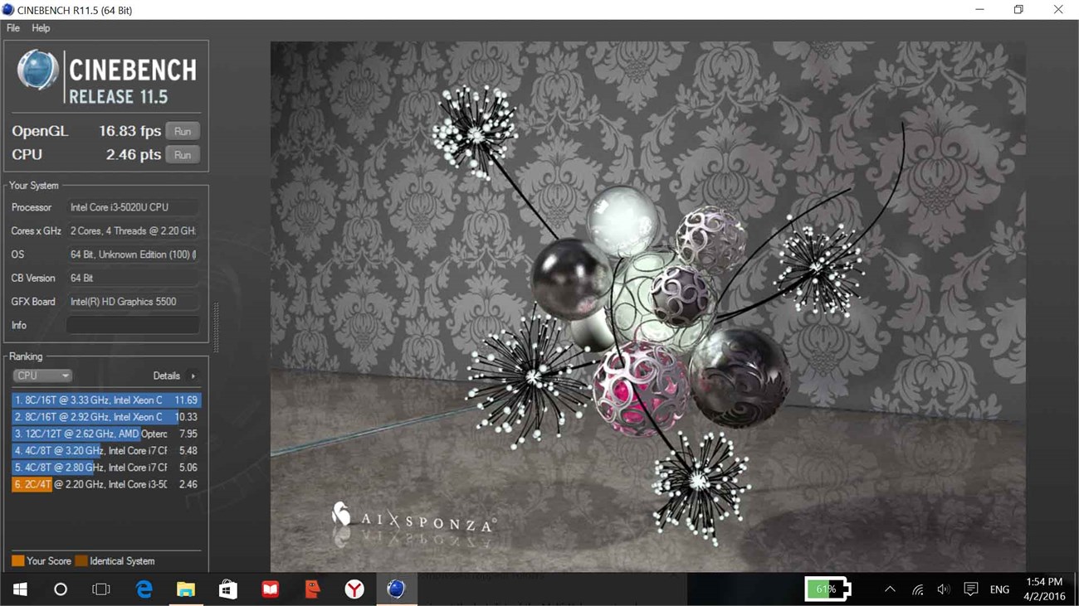Open File Explorer from taskbar
The image size is (1079, 606).
tap(185, 589)
